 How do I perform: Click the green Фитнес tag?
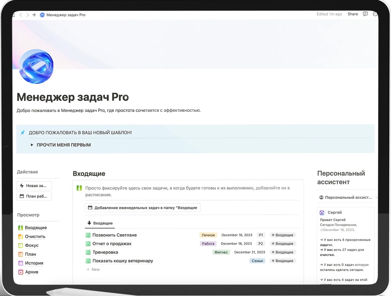pyautogui.click(x=221, y=252)
